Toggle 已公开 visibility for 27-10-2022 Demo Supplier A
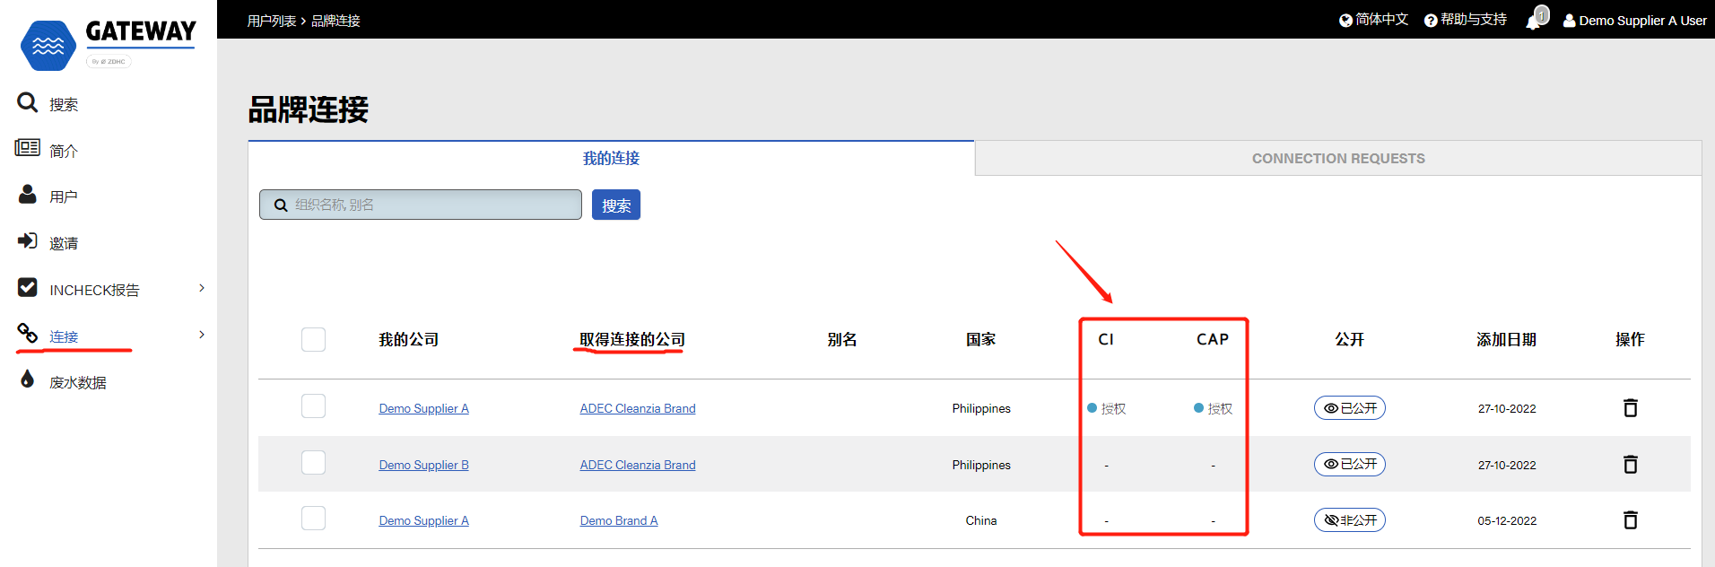1715x567 pixels. (1350, 408)
